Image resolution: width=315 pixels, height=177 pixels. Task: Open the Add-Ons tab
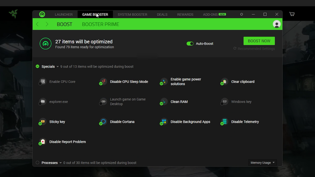(210, 14)
